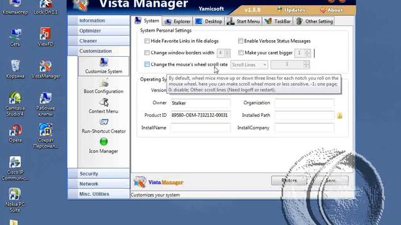Open the ViewFD desktop icon

[46, 37]
